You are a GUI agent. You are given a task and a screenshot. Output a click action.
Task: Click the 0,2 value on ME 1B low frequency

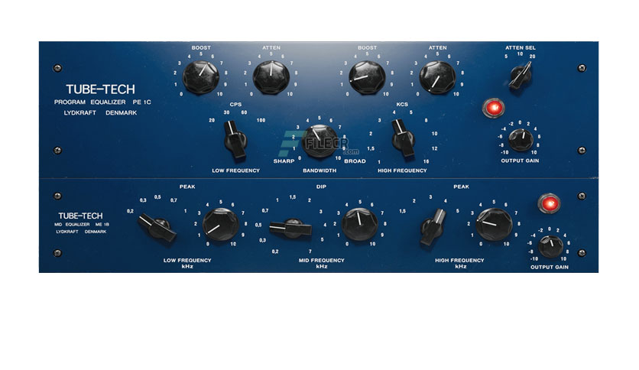pyautogui.click(x=130, y=211)
